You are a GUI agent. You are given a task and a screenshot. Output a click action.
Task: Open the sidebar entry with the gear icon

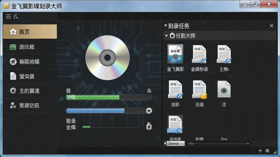tap(30, 91)
